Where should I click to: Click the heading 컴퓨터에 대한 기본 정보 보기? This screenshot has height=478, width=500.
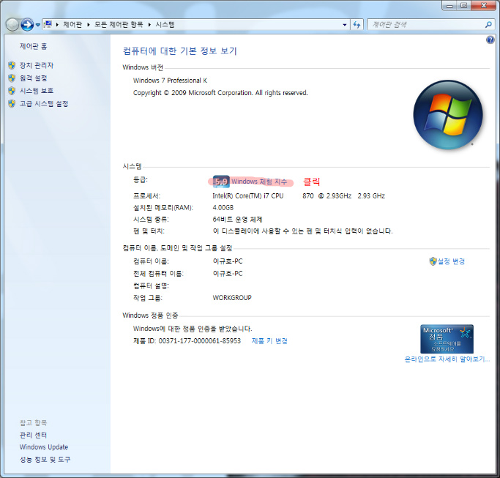coord(179,51)
